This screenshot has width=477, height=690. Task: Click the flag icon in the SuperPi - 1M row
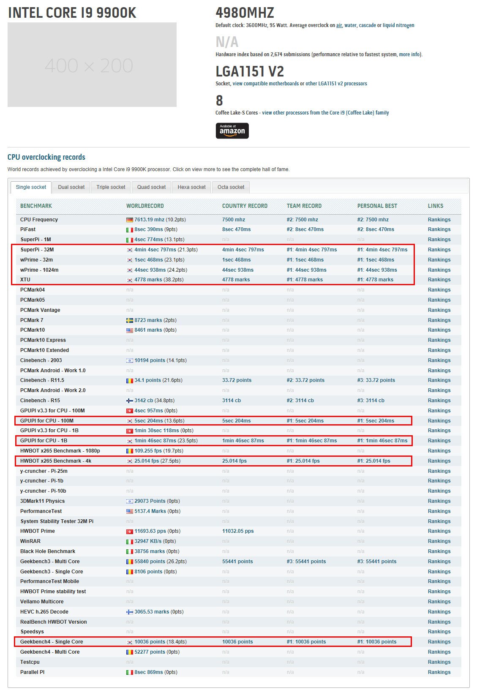[x=130, y=240]
